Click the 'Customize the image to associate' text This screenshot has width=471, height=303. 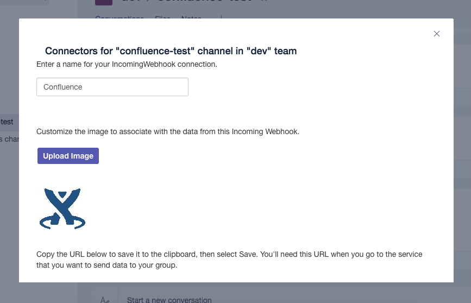coord(168,131)
